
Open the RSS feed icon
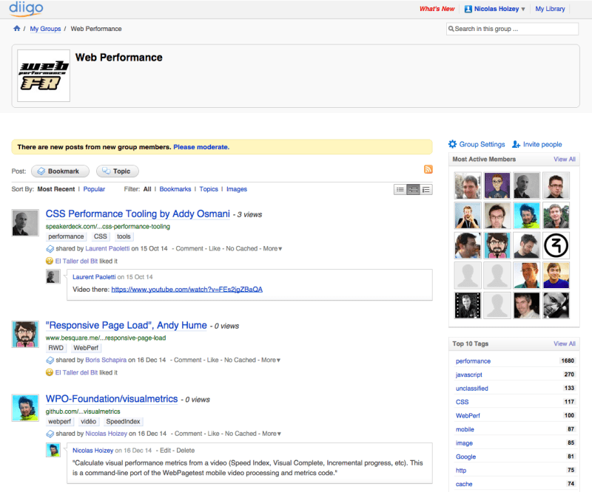tap(428, 169)
